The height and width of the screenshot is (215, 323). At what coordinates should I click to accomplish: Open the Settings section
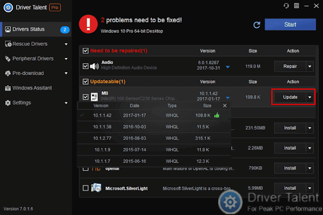point(36,103)
